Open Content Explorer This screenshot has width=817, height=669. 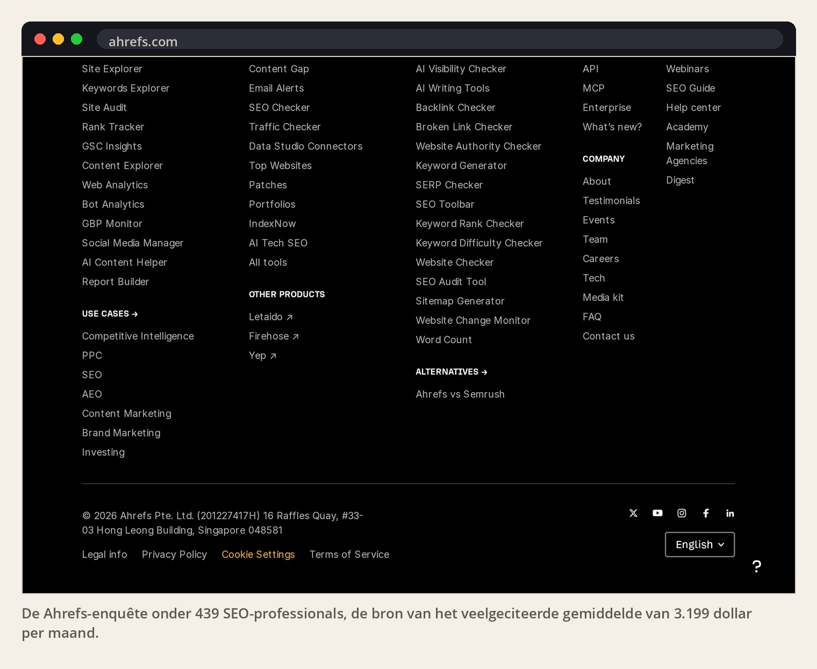[x=123, y=166]
